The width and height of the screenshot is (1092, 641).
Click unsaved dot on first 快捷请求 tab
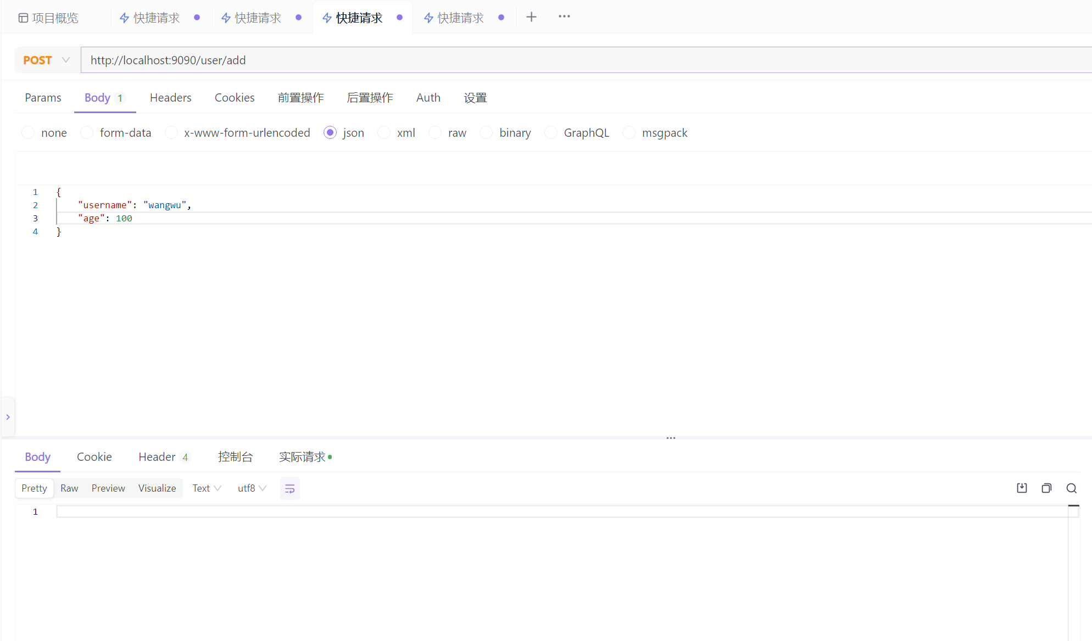click(x=197, y=18)
